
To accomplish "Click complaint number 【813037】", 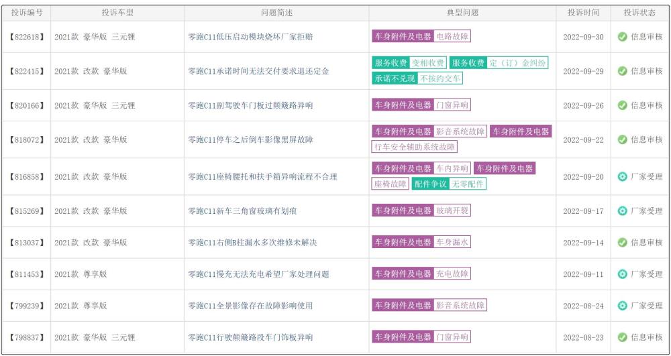I will (27, 242).
